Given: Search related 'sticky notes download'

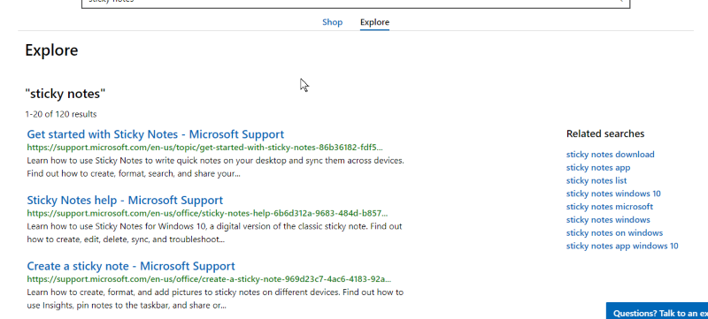Looking at the screenshot, I should point(610,155).
